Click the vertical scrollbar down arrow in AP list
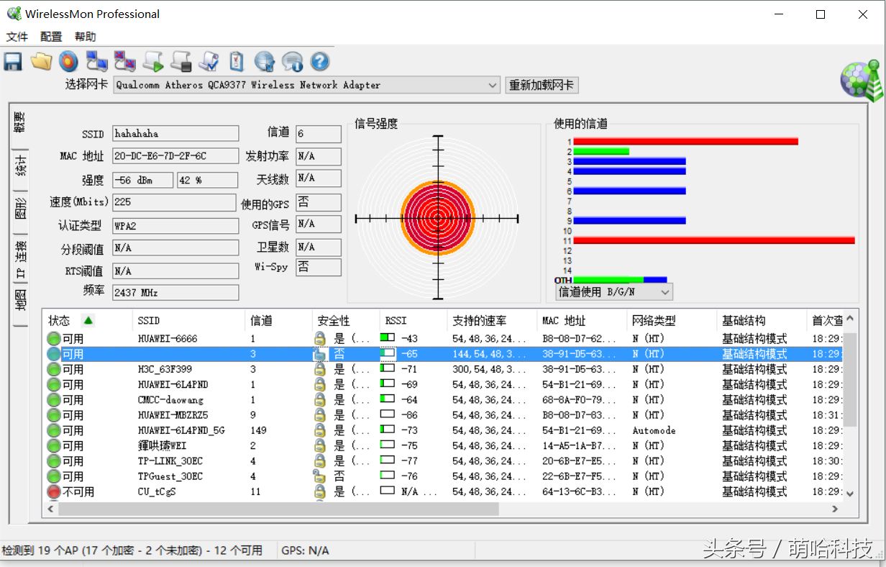 tap(850, 494)
